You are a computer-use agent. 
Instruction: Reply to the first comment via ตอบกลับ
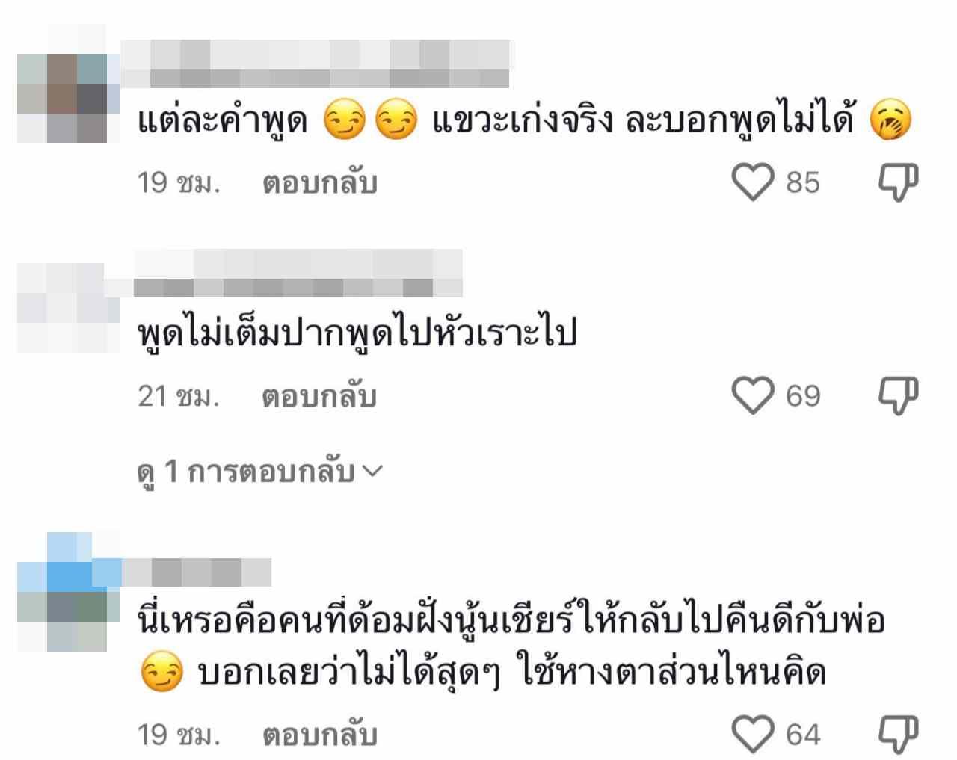[319, 182]
